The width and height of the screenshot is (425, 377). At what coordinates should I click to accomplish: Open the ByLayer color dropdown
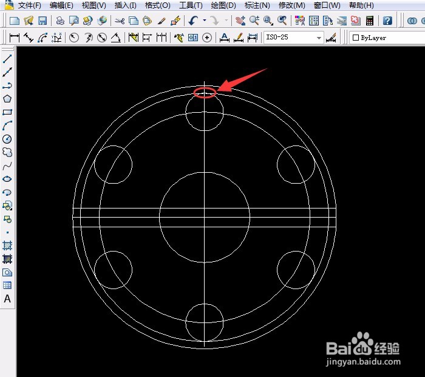[387, 38]
